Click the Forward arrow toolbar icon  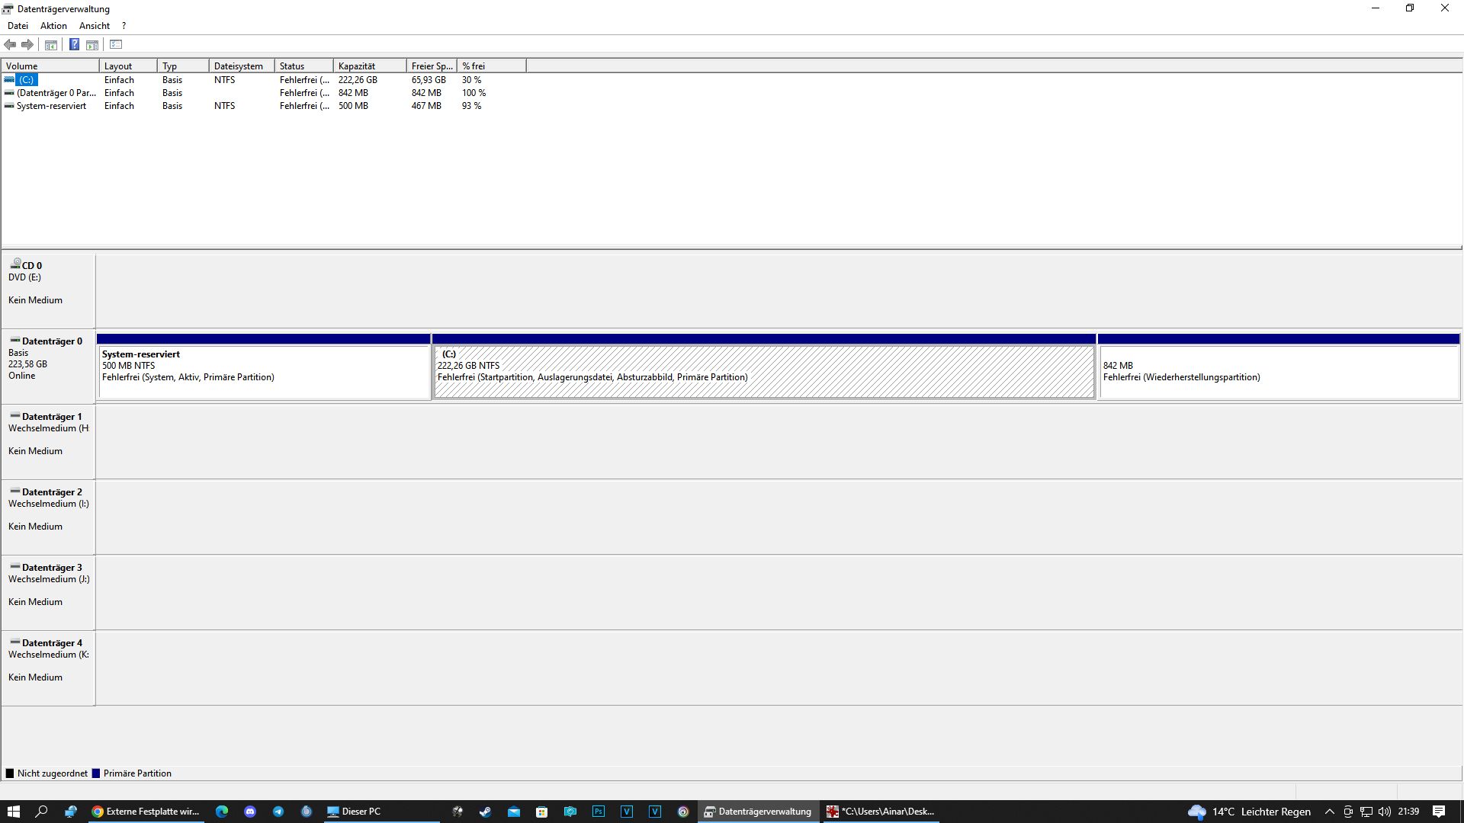click(x=27, y=45)
